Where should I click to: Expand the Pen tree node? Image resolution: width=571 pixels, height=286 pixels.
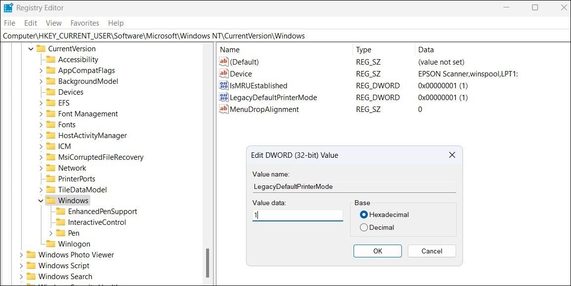pyautogui.click(x=50, y=233)
